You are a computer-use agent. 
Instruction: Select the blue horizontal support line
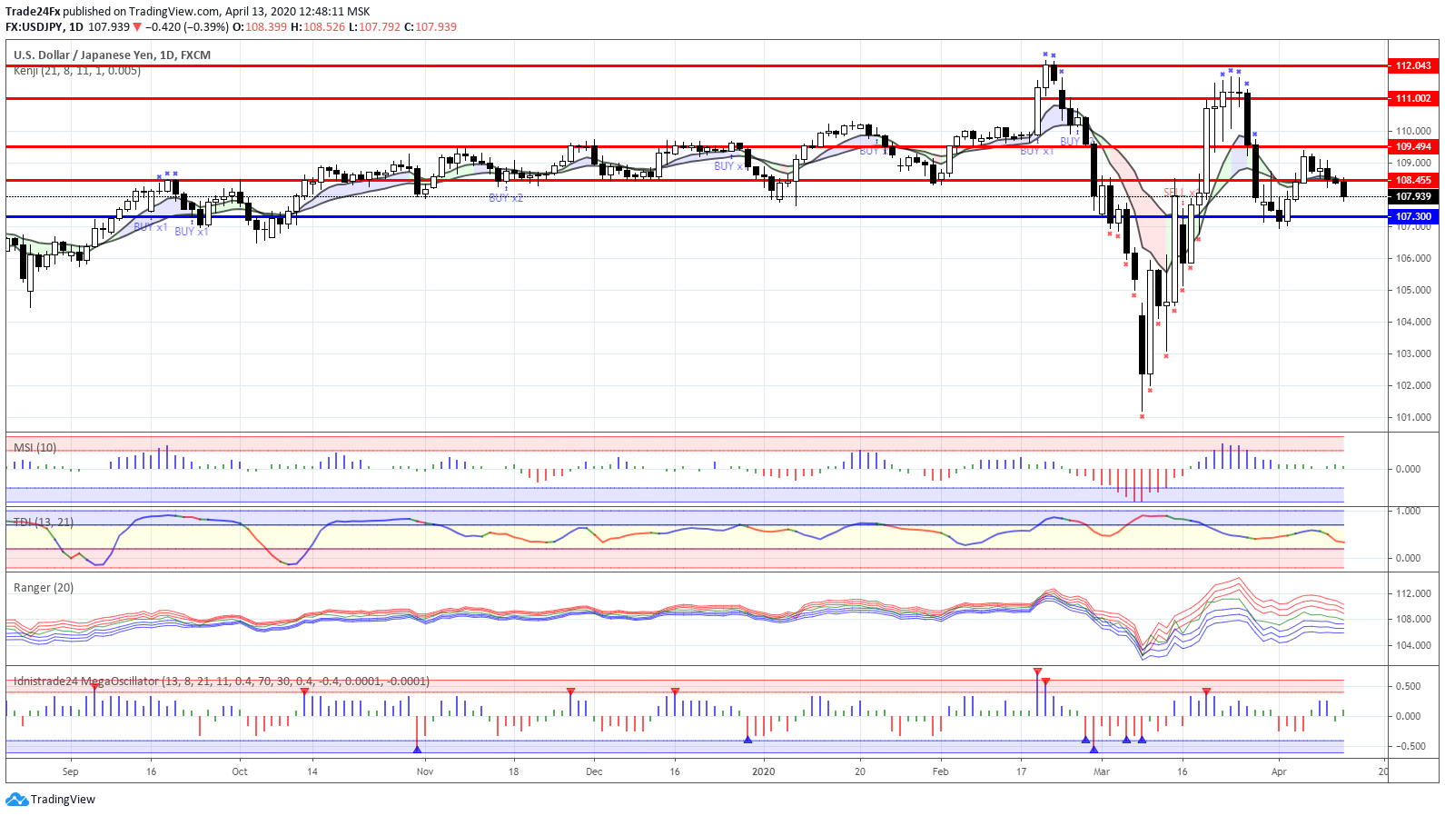697,216
